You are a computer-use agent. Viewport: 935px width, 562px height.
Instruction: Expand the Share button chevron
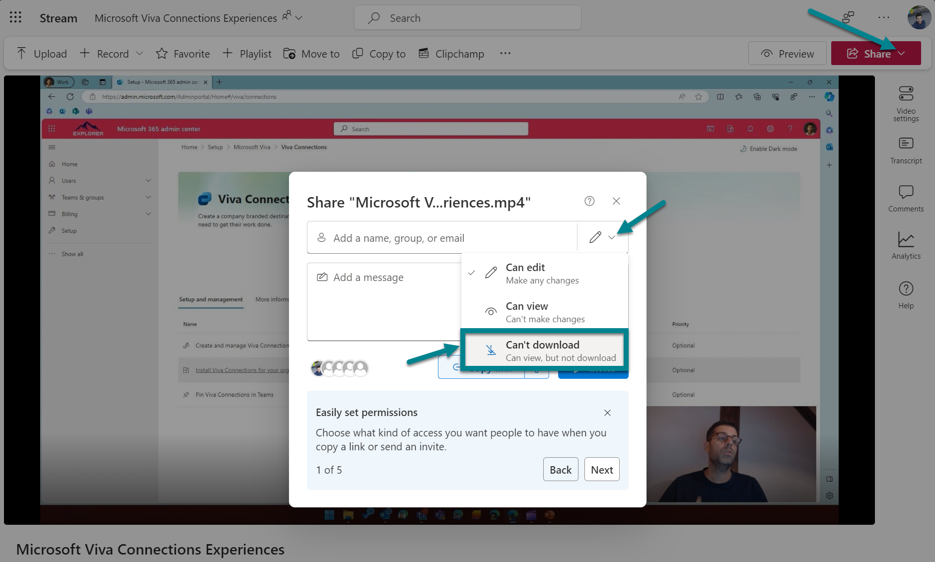click(903, 54)
